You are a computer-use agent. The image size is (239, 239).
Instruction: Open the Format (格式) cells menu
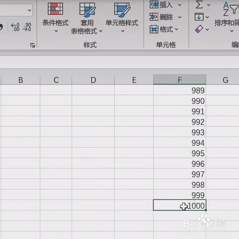click(163, 29)
